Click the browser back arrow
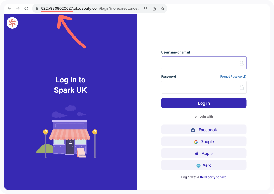Viewport: 274px width, 194px height. point(9,8)
